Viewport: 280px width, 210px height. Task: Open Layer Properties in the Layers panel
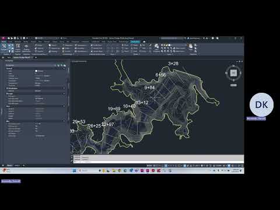point(156,48)
